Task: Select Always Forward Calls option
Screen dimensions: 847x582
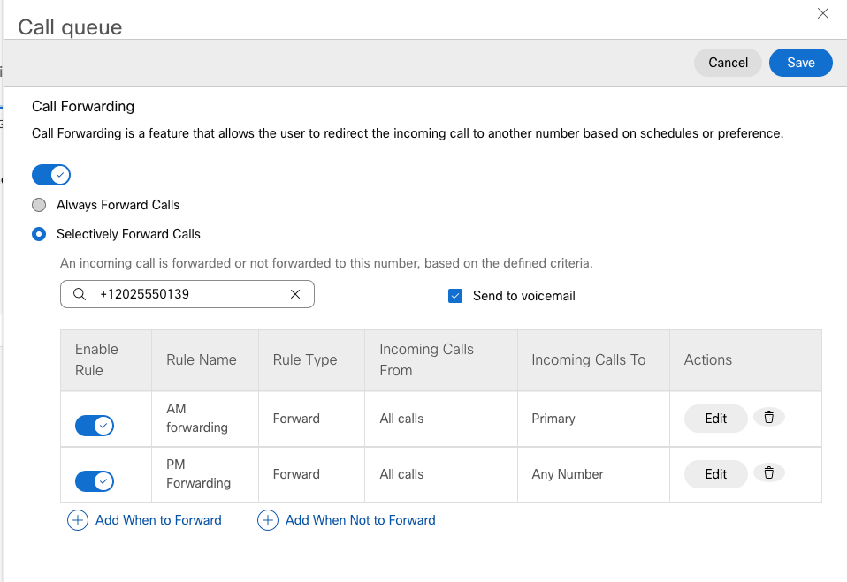Action: (x=39, y=205)
